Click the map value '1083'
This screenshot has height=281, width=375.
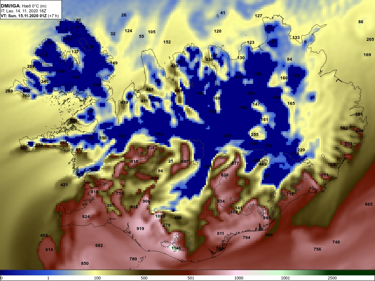coord(160,216)
